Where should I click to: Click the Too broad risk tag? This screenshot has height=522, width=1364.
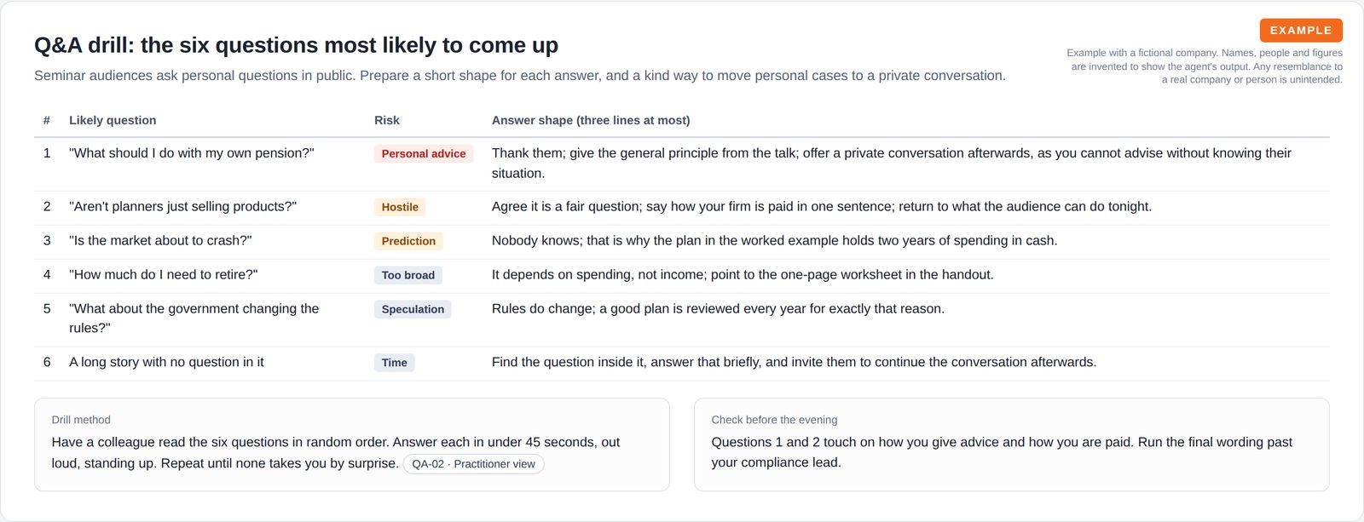408,275
